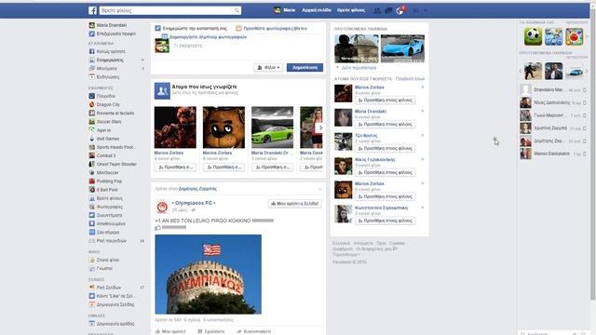Add first Marios Zorbas card as friend

(x=175, y=167)
